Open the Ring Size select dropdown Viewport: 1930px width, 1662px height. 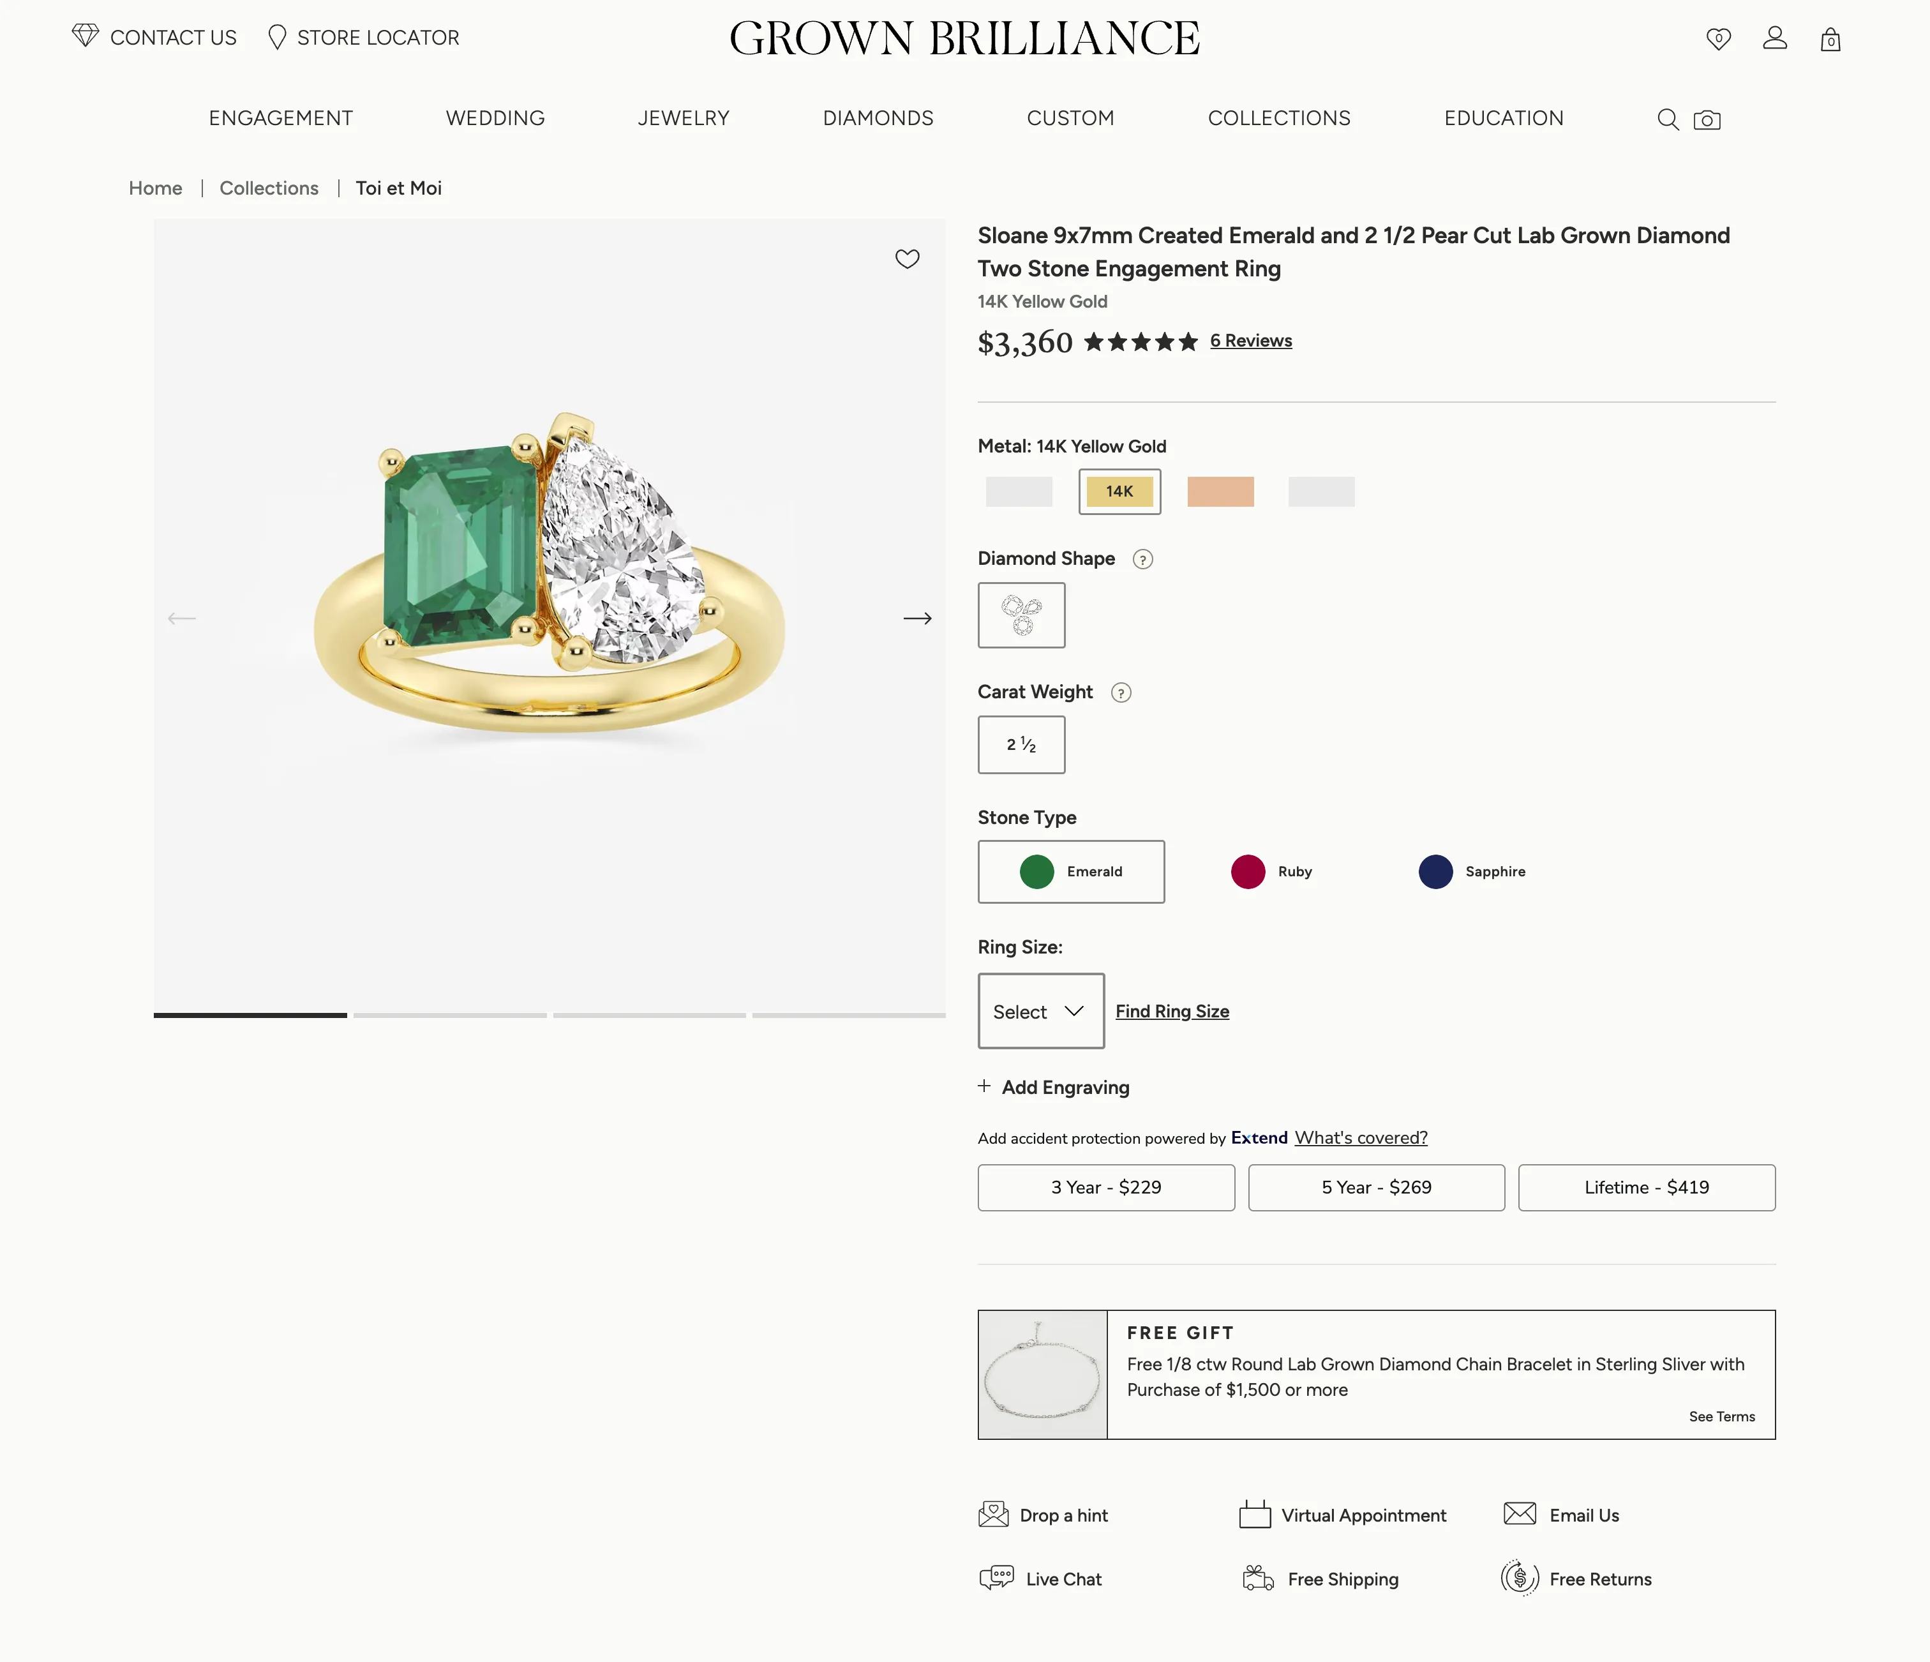1040,1012
